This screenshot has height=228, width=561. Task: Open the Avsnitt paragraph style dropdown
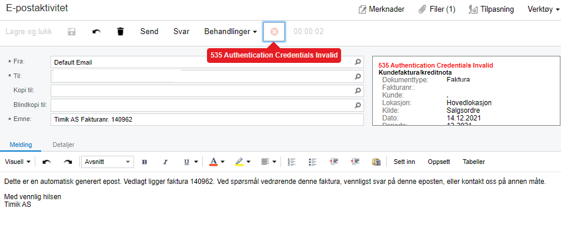coord(108,162)
